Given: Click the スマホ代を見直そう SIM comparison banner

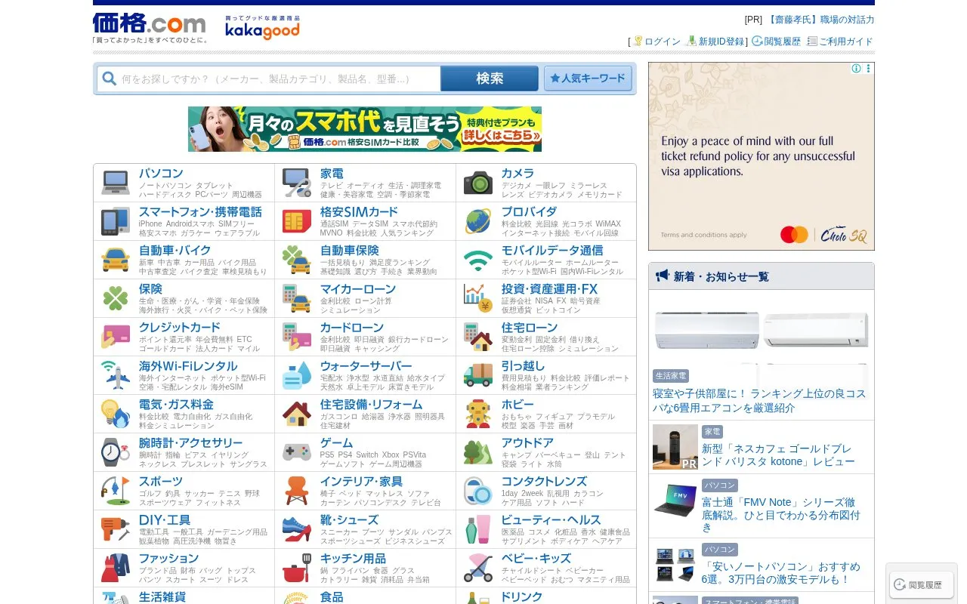Looking at the screenshot, I should coord(365,129).
